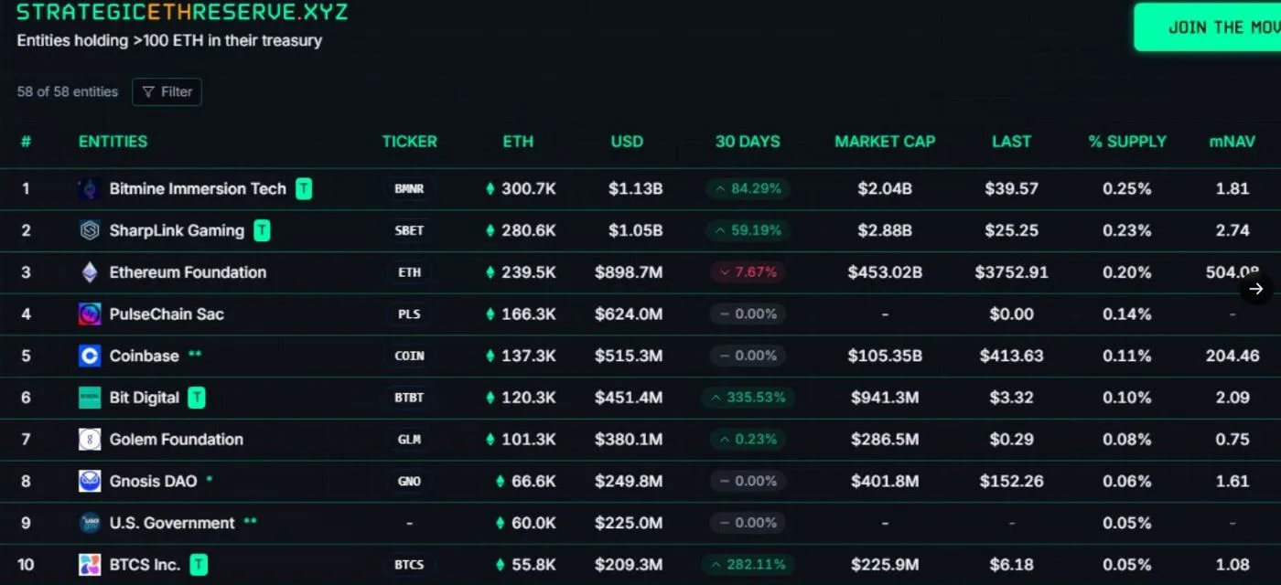Toggle SharpLink Gaming's T badge

pyautogui.click(x=263, y=230)
